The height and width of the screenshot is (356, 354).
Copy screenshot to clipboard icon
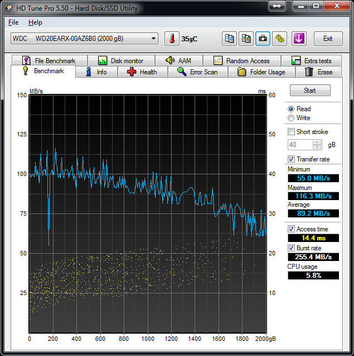click(246, 39)
